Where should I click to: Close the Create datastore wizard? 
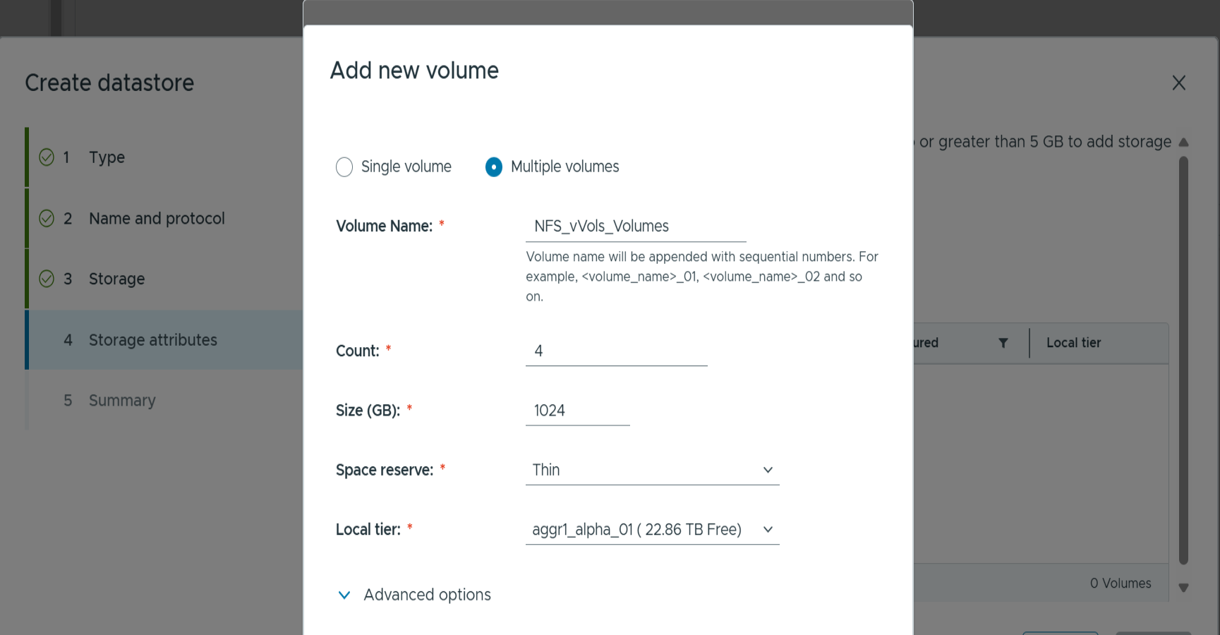[1178, 83]
